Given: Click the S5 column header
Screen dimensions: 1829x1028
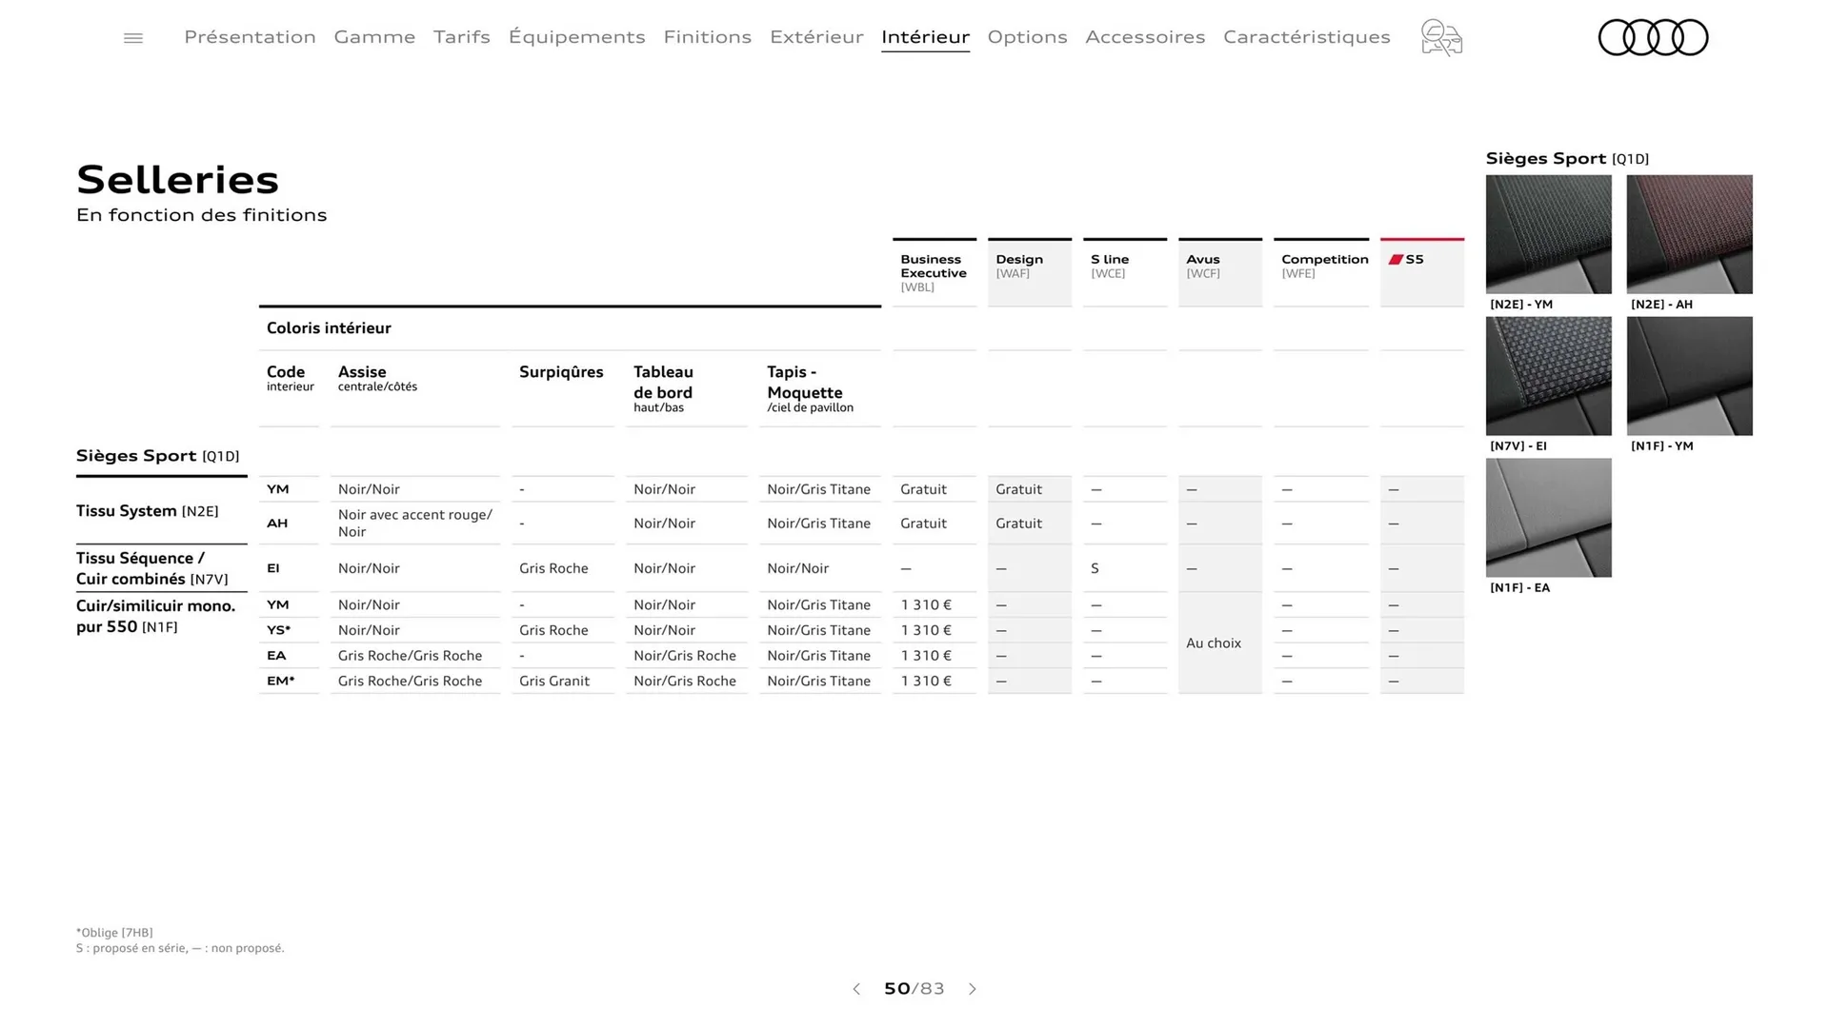Looking at the screenshot, I should (x=1422, y=272).
